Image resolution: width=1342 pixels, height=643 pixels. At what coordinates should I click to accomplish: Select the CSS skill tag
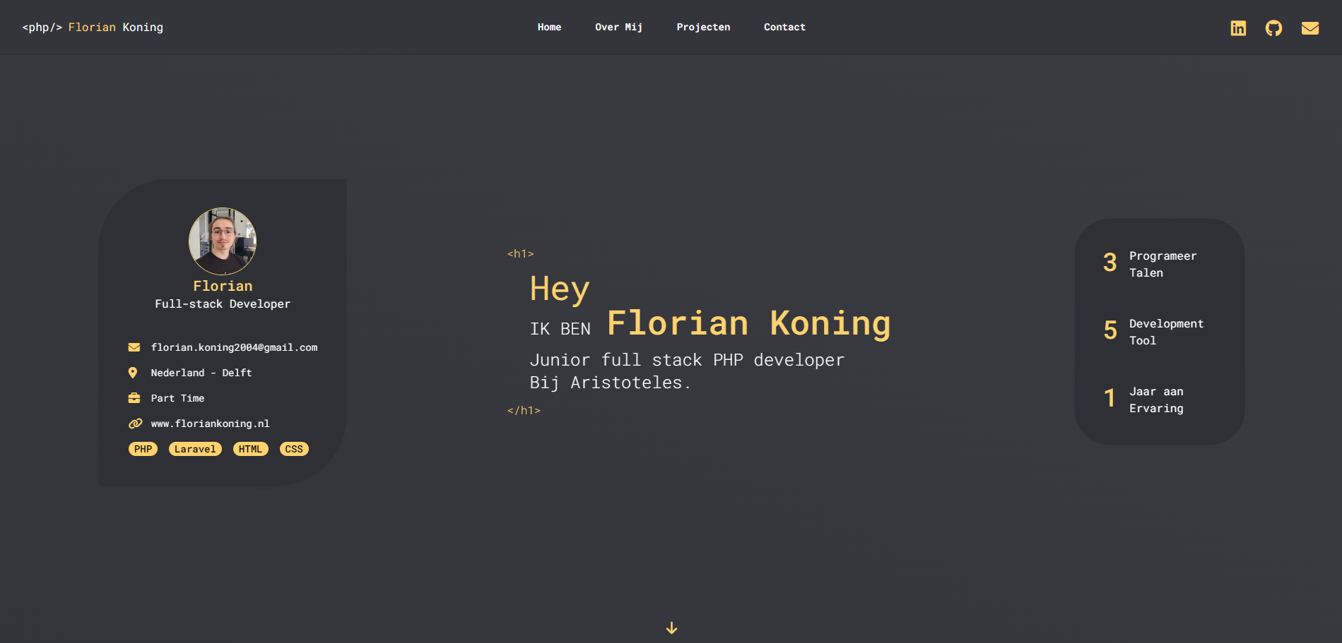pos(294,449)
